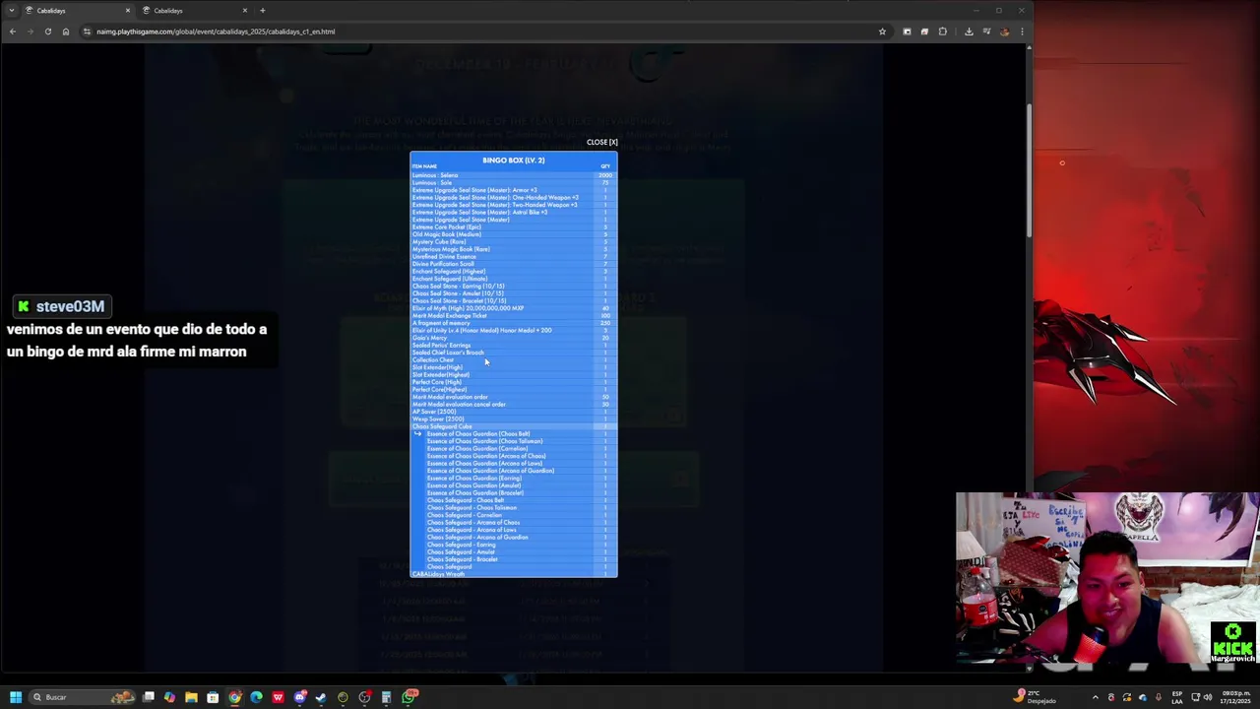Select the Perfect Core(Highest) row
Viewport: 1260px width, 709px height.
click(x=513, y=390)
